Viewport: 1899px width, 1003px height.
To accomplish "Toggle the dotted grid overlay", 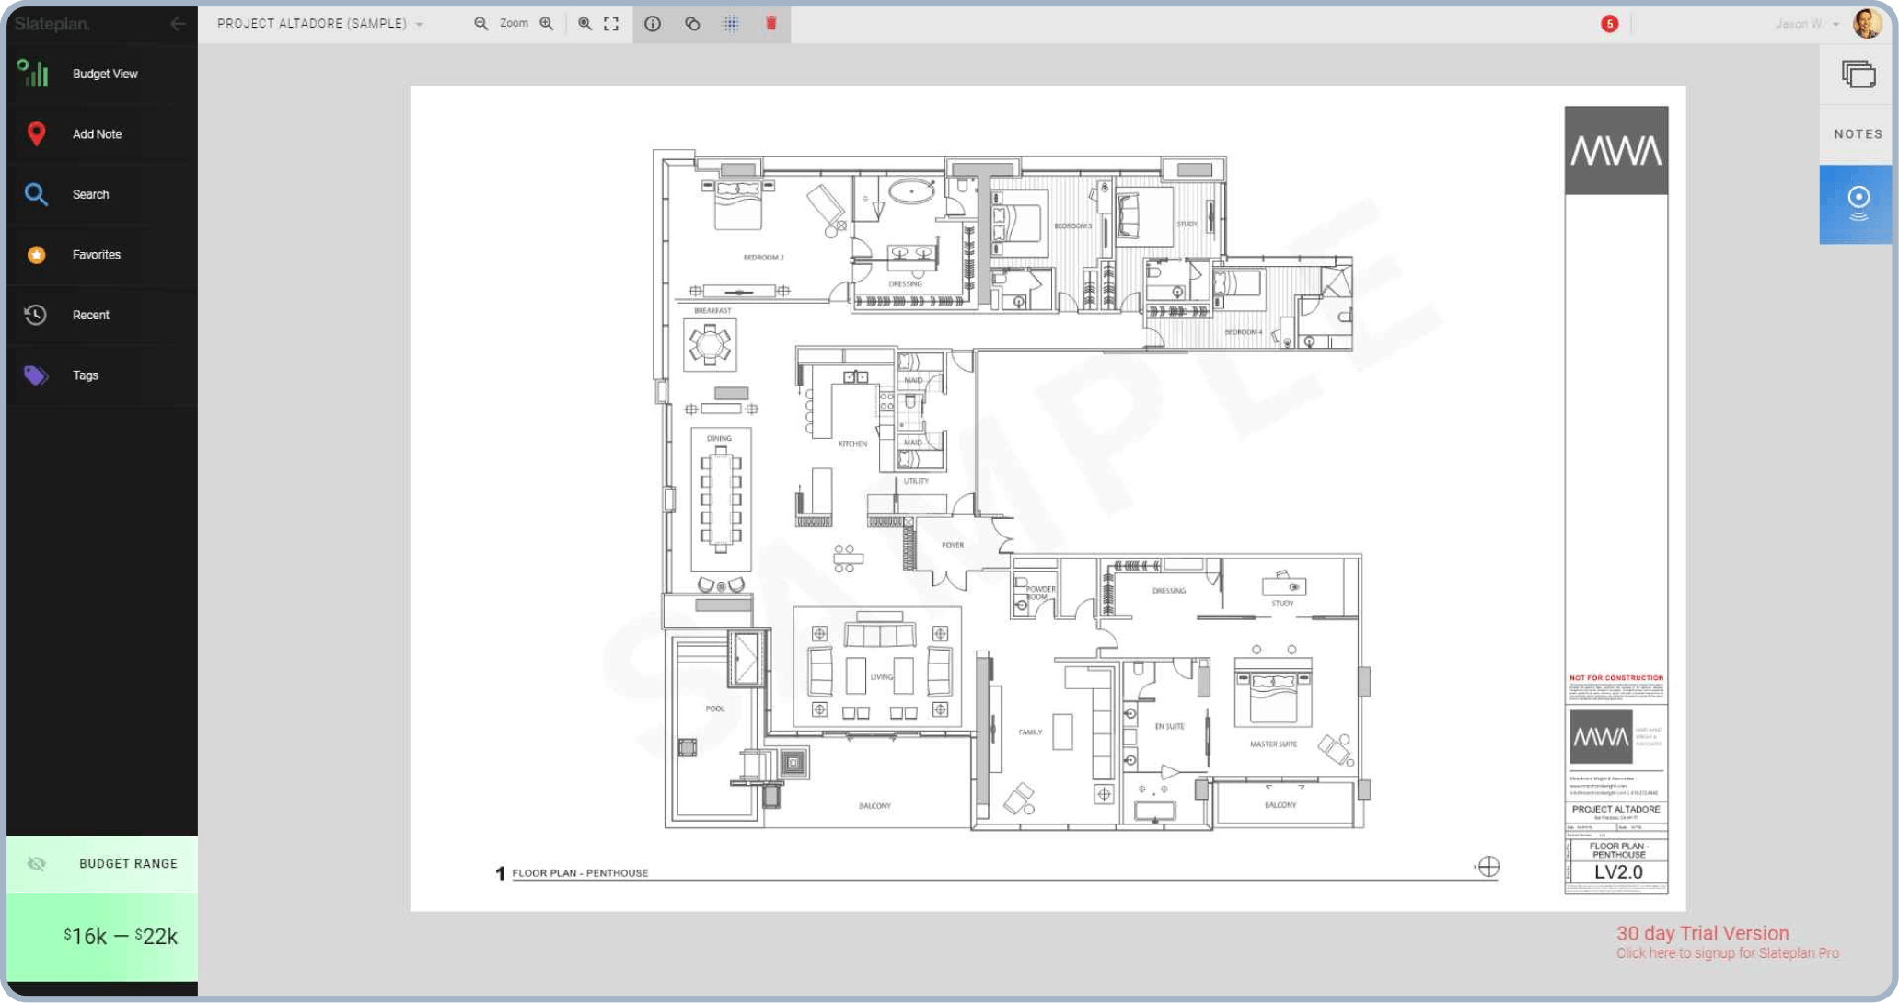I will [731, 24].
